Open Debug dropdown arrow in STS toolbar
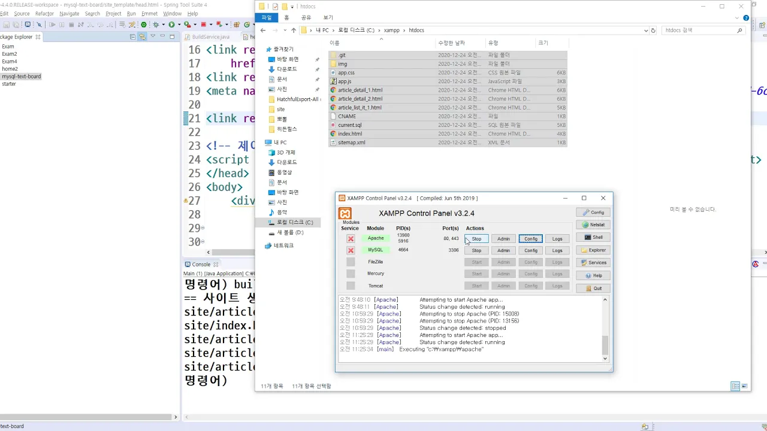 162,25
